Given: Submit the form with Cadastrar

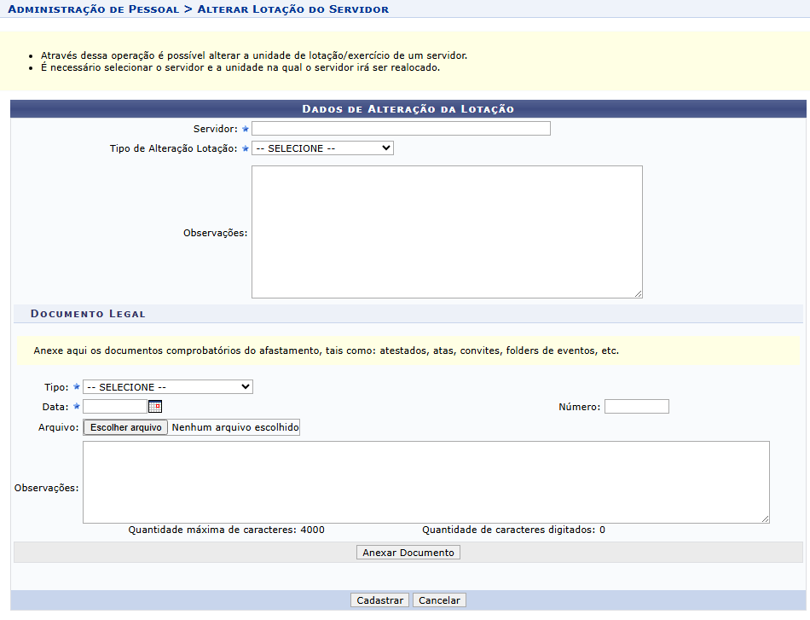Looking at the screenshot, I should click(x=379, y=600).
